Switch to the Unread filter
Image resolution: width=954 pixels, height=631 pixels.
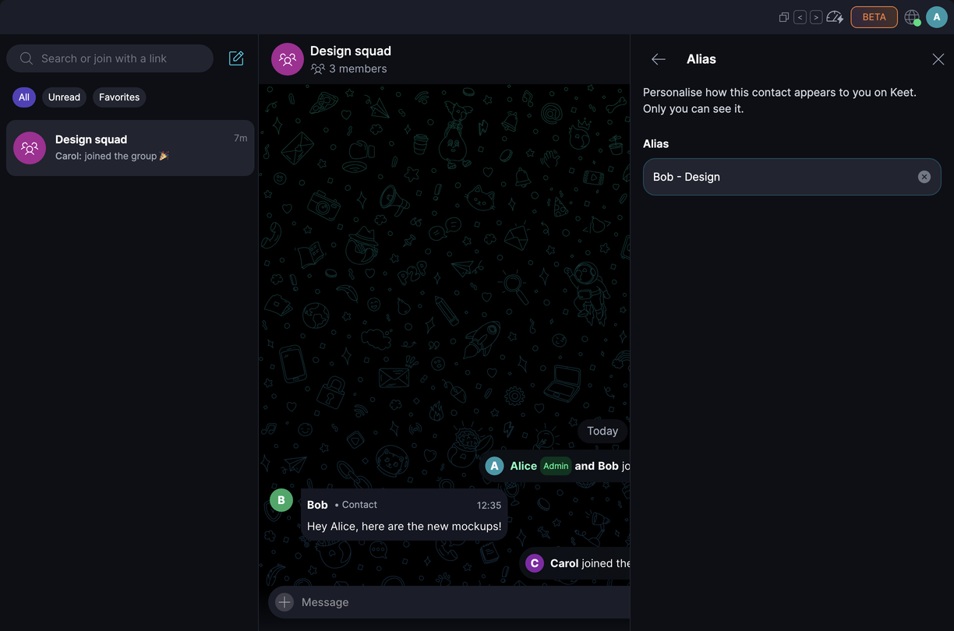64,97
